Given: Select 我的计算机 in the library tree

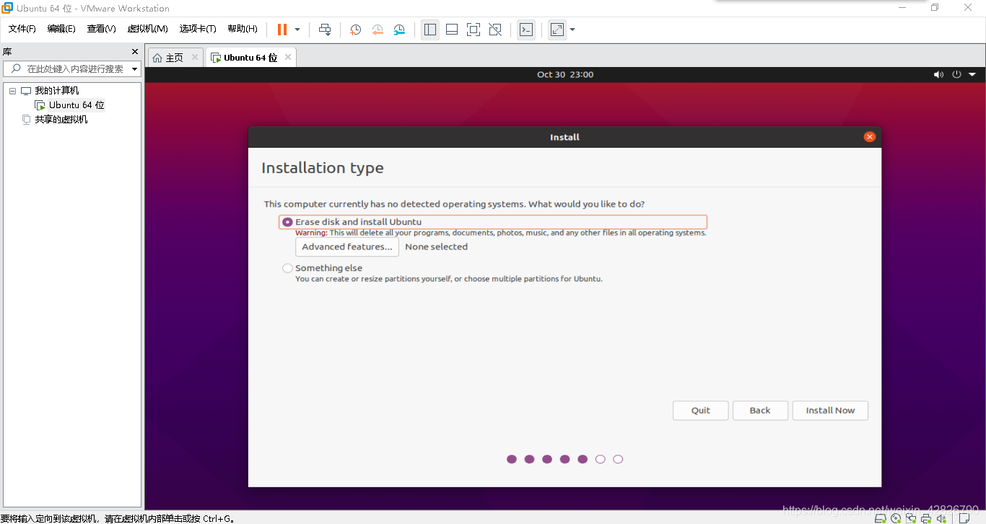Looking at the screenshot, I should pyautogui.click(x=57, y=91).
